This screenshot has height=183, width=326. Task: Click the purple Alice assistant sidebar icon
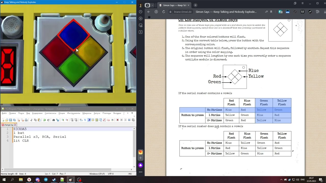(x=141, y=165)
